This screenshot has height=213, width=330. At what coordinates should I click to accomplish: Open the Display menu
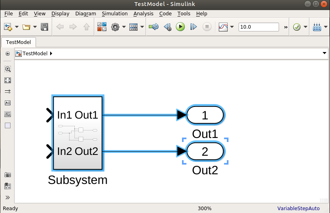tap(60, 14)
